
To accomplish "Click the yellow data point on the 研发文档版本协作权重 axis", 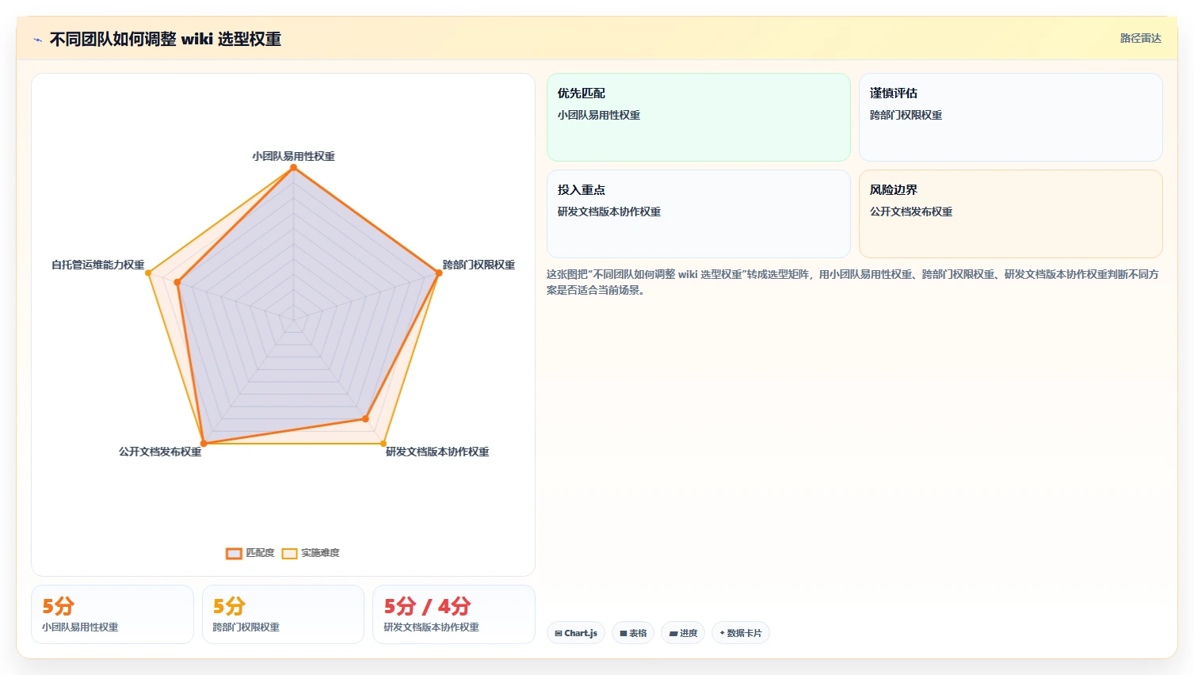I will 383,444.
